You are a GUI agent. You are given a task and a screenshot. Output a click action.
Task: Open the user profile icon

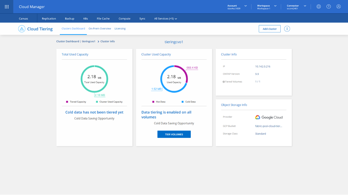pos(338,7)
